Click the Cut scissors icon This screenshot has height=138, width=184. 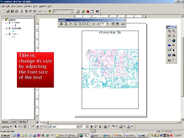22,11
